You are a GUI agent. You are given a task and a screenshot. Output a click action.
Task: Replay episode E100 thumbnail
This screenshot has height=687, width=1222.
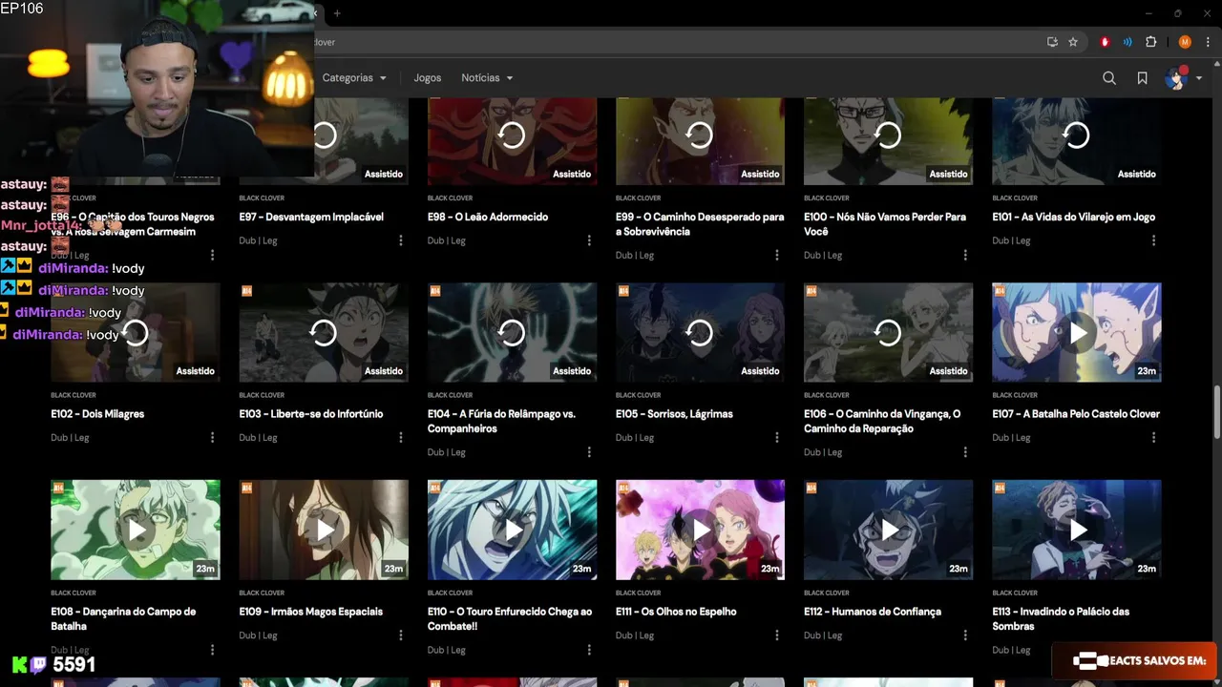coord(888,135)
